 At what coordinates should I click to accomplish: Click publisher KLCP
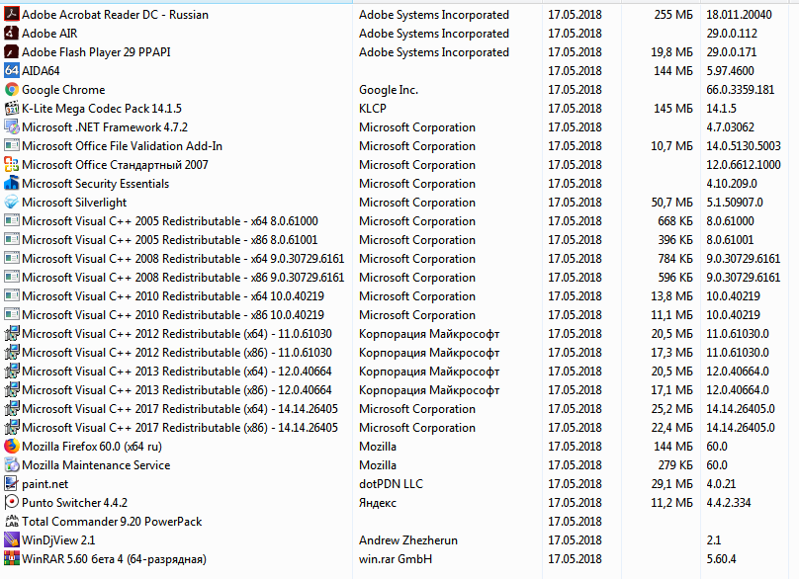click(x=373, y=109)
